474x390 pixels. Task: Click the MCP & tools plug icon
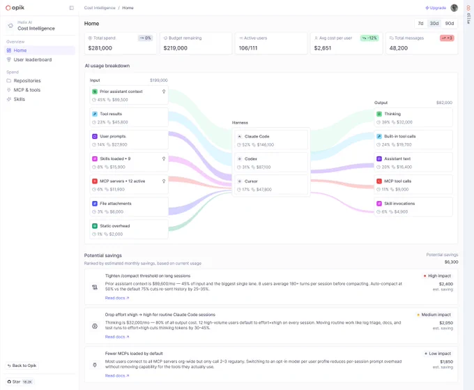(x=9, y=90)
